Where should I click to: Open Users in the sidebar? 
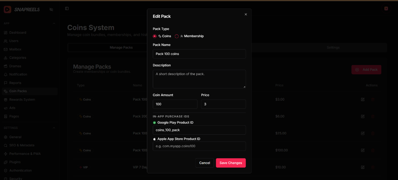[x=30, y=41]
